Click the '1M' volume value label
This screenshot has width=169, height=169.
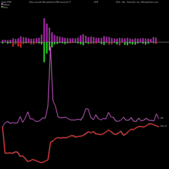coord(162,118)
